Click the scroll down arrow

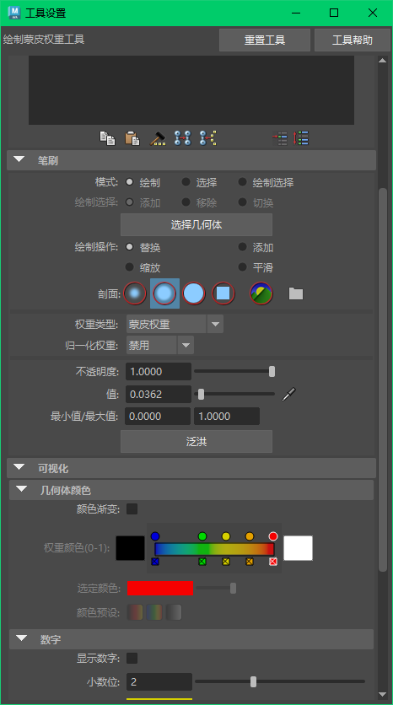pyautogui.click(x=383, y=695)
